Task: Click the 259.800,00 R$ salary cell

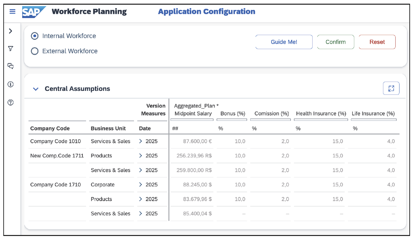Action: tap(194, 170)
